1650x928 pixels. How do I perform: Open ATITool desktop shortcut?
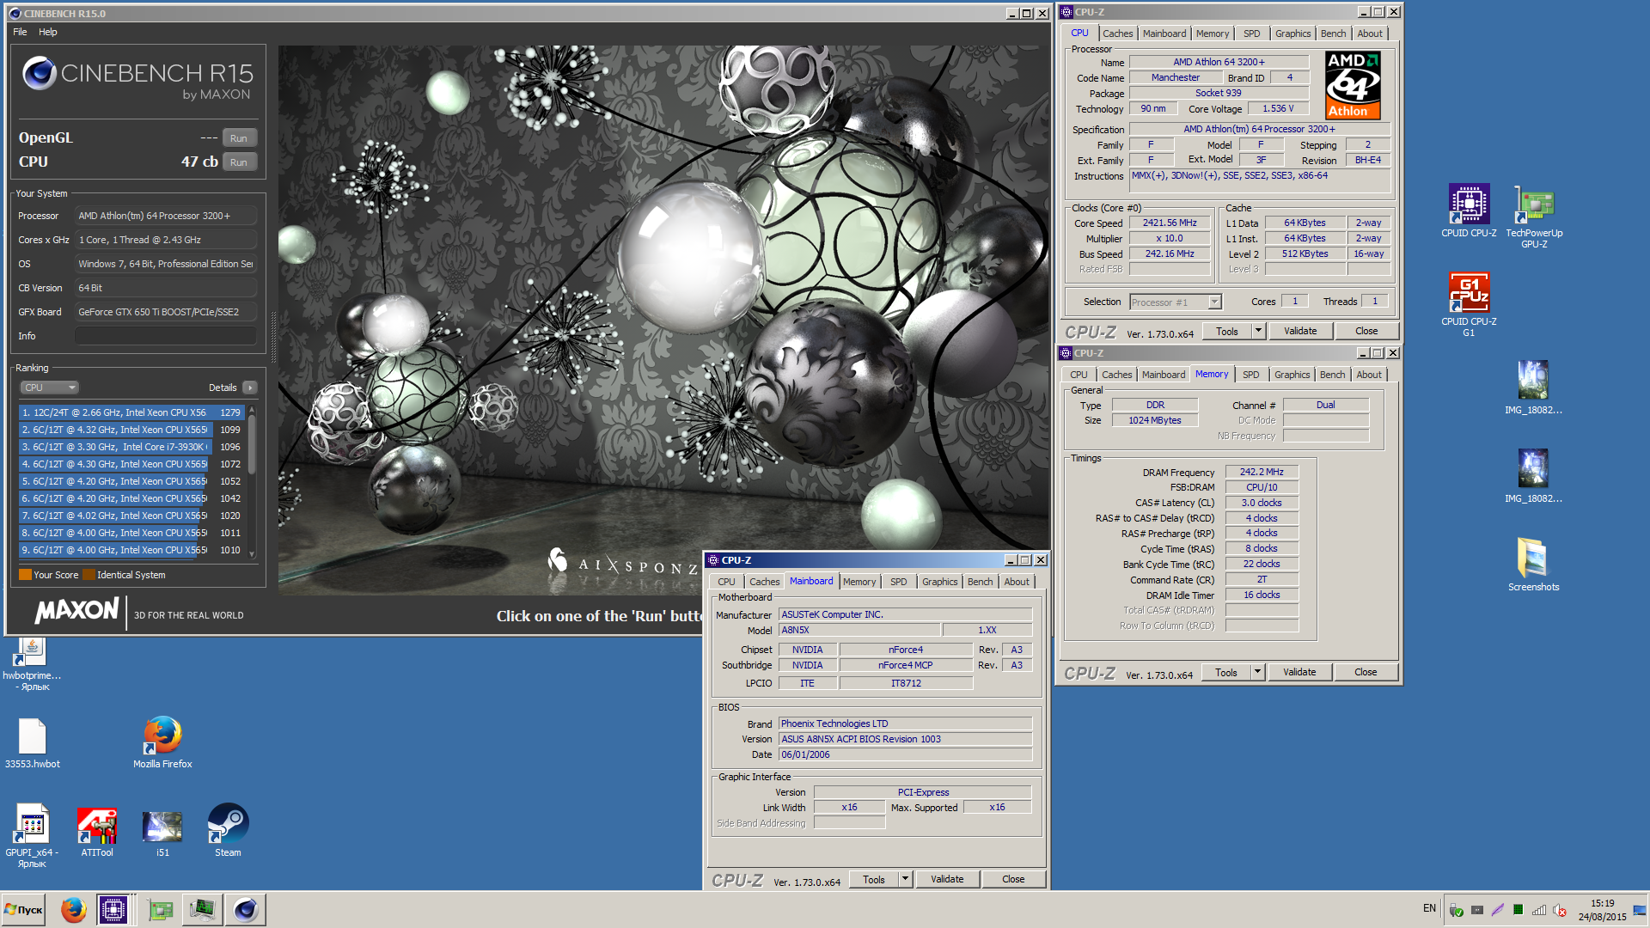click(x=97, y=830)
